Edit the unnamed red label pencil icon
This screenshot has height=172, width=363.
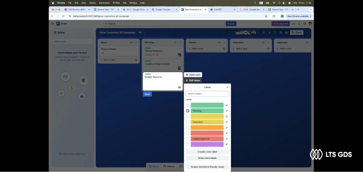227,133
